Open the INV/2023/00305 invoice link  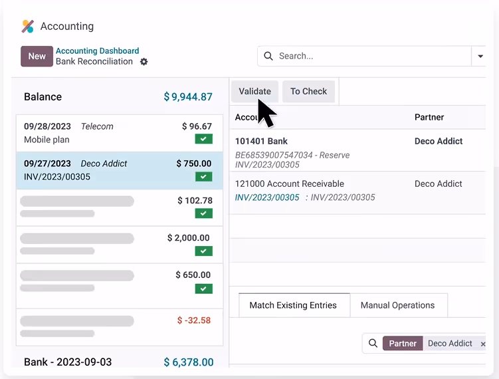(267, 197)
